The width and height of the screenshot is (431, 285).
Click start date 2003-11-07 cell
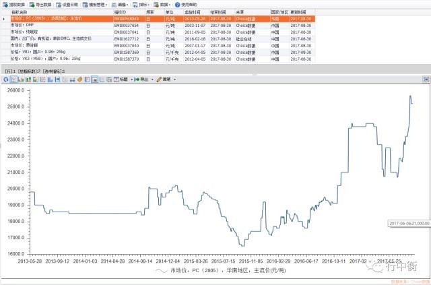pos(195,26)
